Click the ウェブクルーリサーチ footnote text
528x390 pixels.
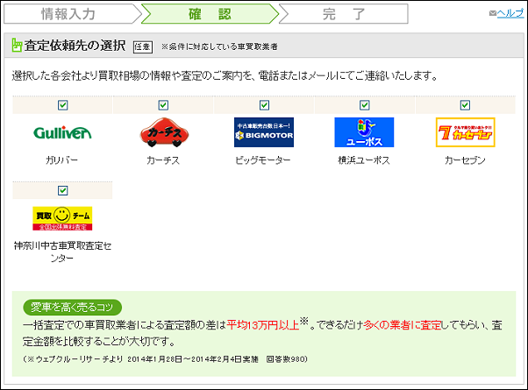(x=165, y=359)
